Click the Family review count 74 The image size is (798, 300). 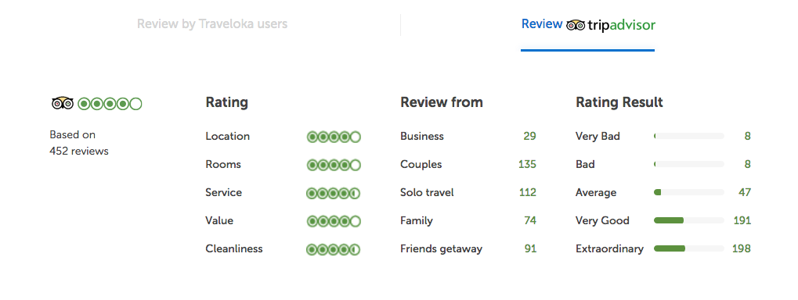[x=530, y=220]
